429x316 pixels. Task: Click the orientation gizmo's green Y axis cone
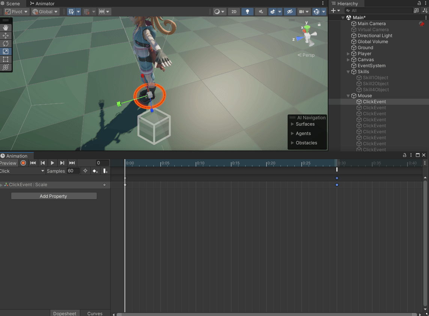307,28
